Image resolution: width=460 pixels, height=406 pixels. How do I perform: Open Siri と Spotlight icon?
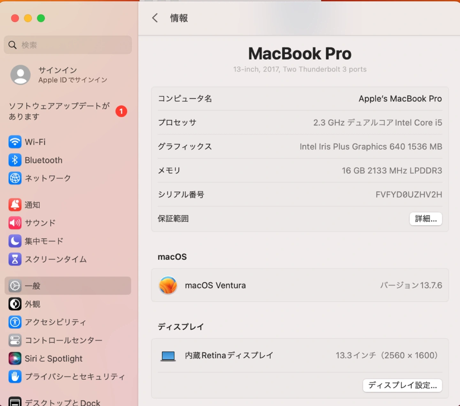15,358
